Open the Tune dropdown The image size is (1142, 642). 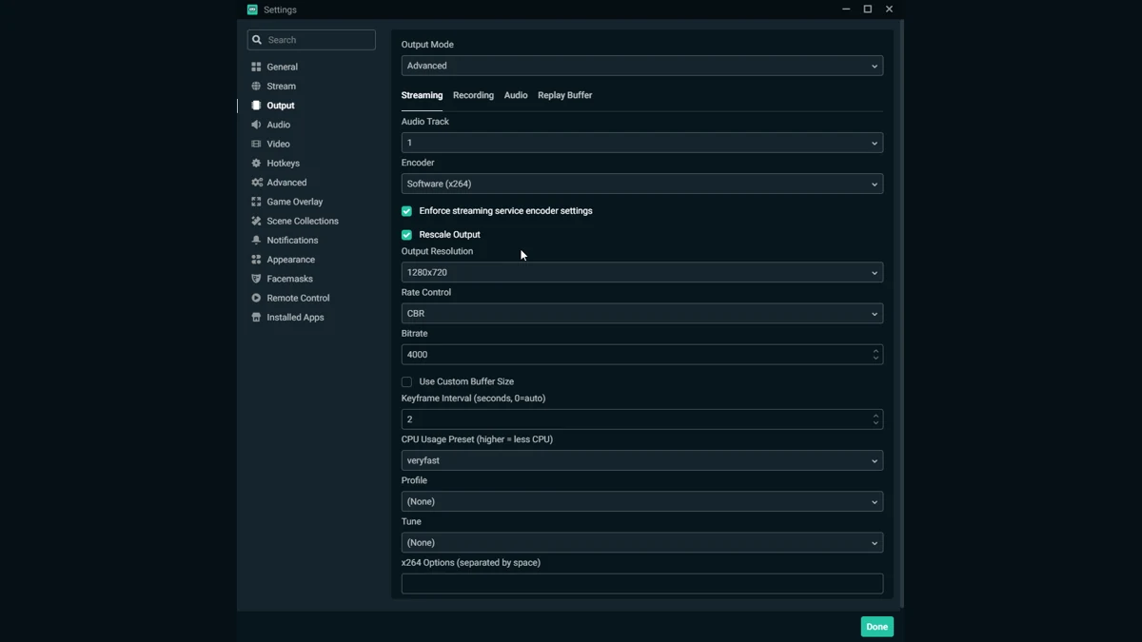coord(642,542)
